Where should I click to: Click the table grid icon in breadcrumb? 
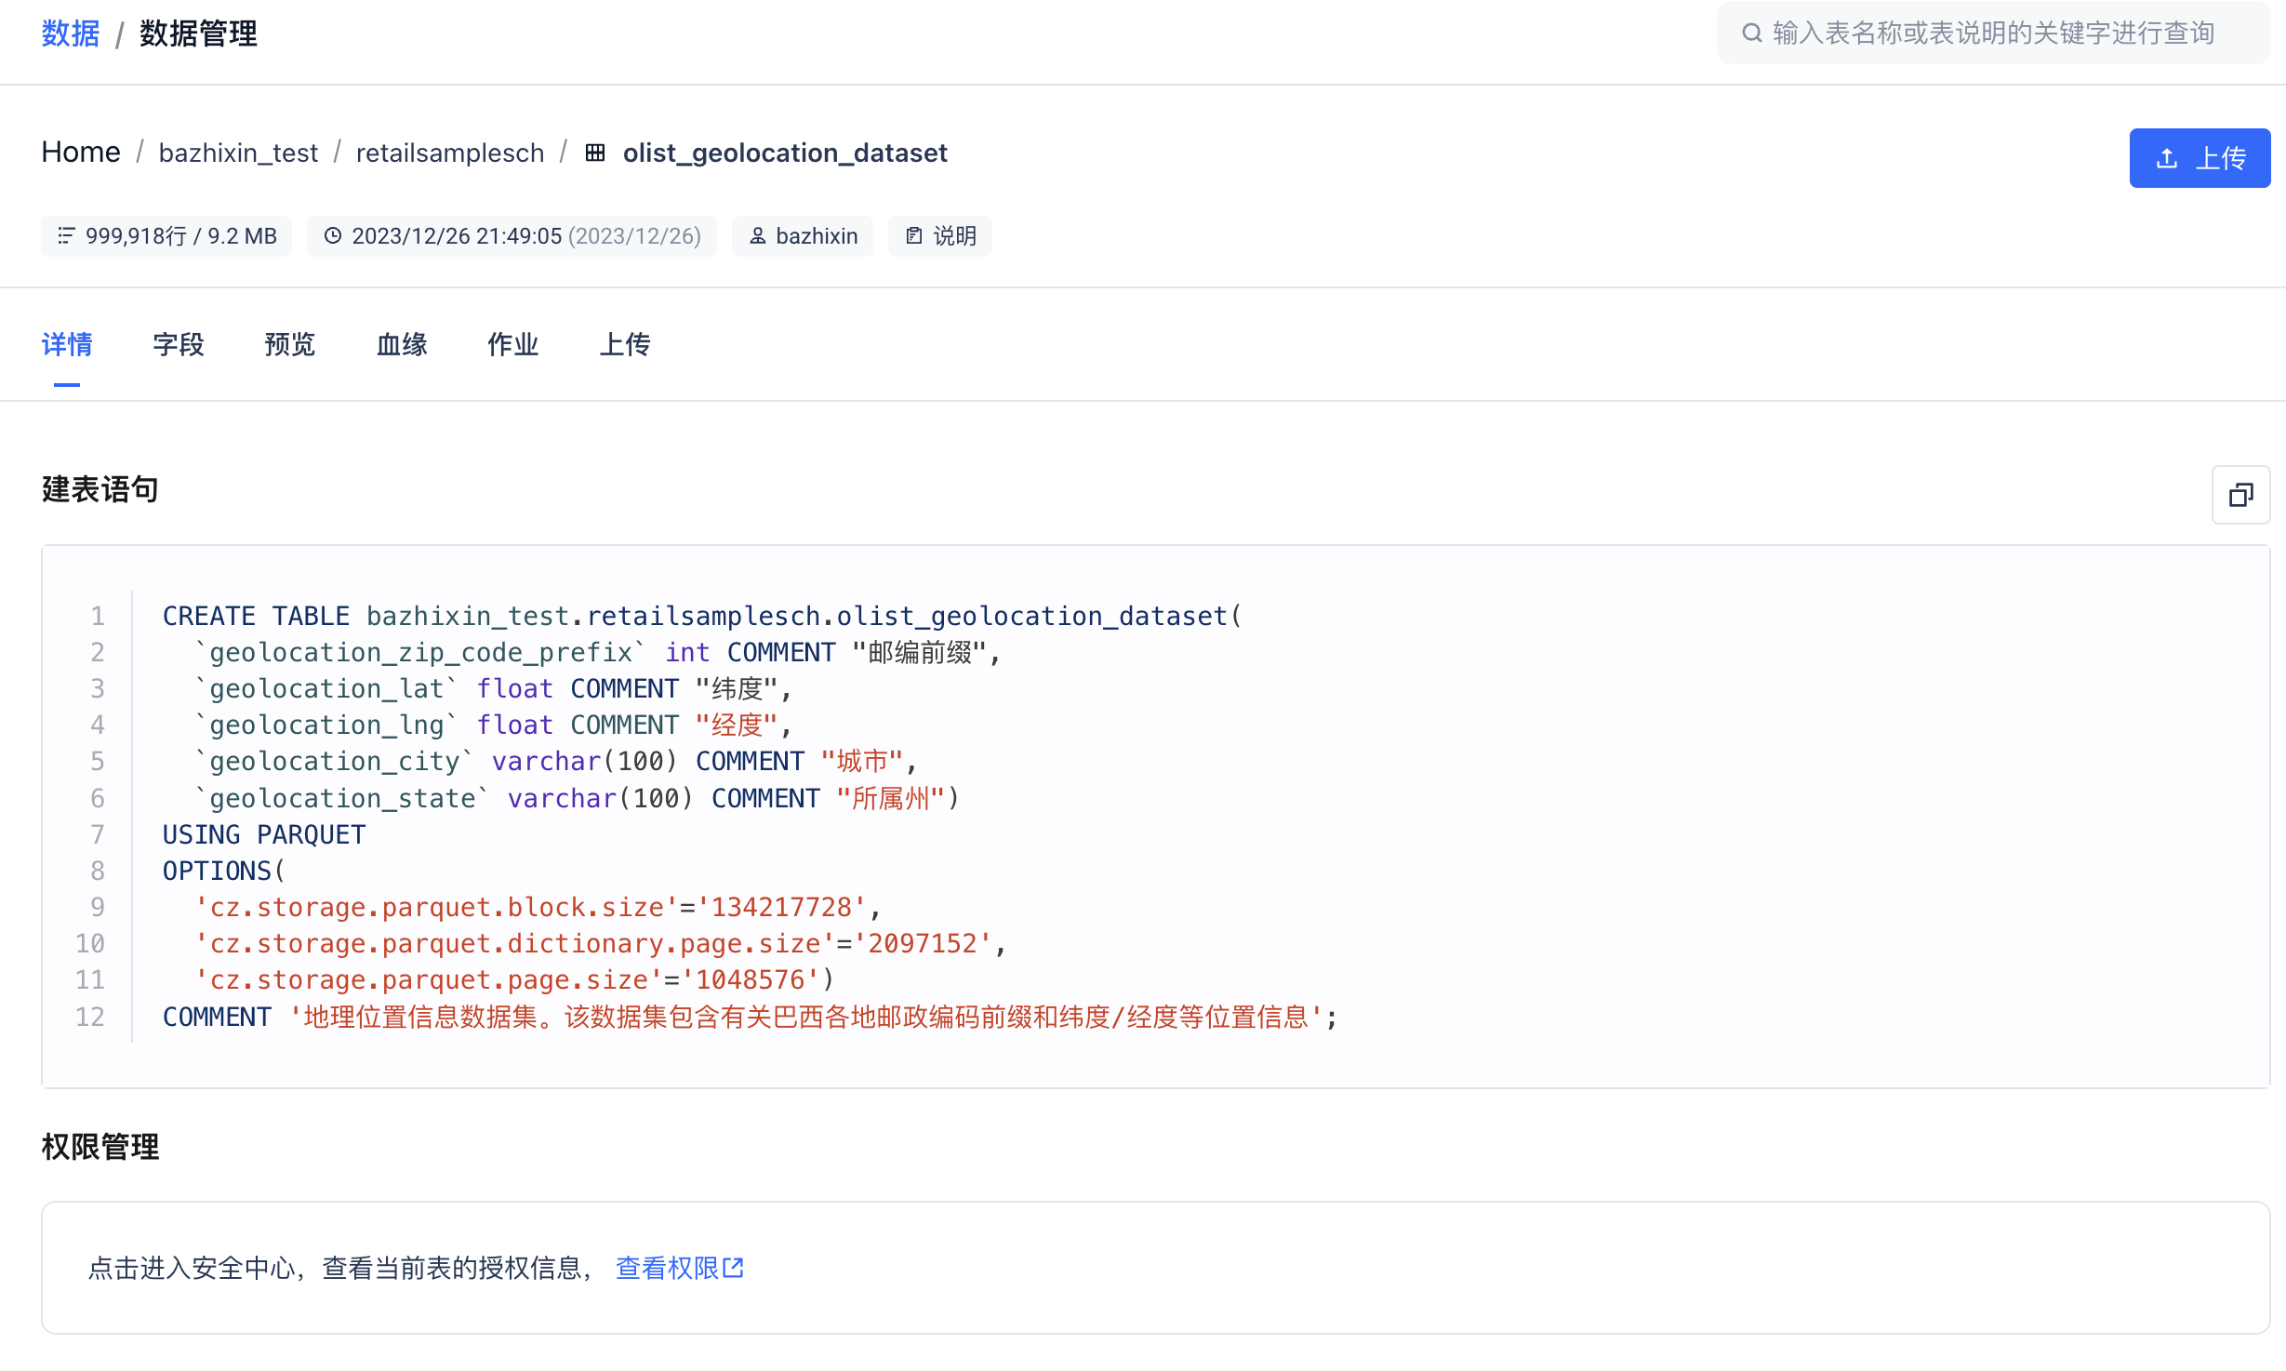(x=595, y=153)
